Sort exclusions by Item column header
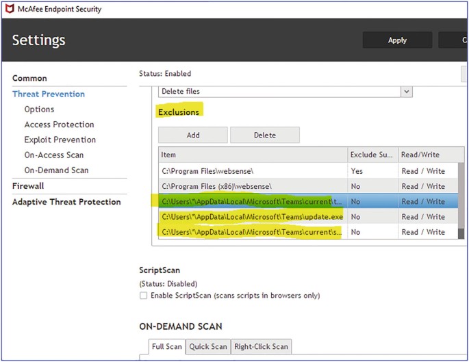This screenshot has width=469, height=362. [x=252, y=155]
